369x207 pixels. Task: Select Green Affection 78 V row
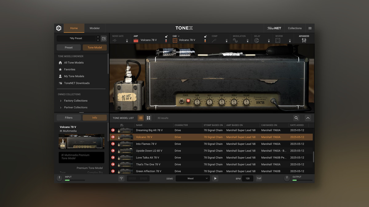pyautogui.click(x=211, y=171)
